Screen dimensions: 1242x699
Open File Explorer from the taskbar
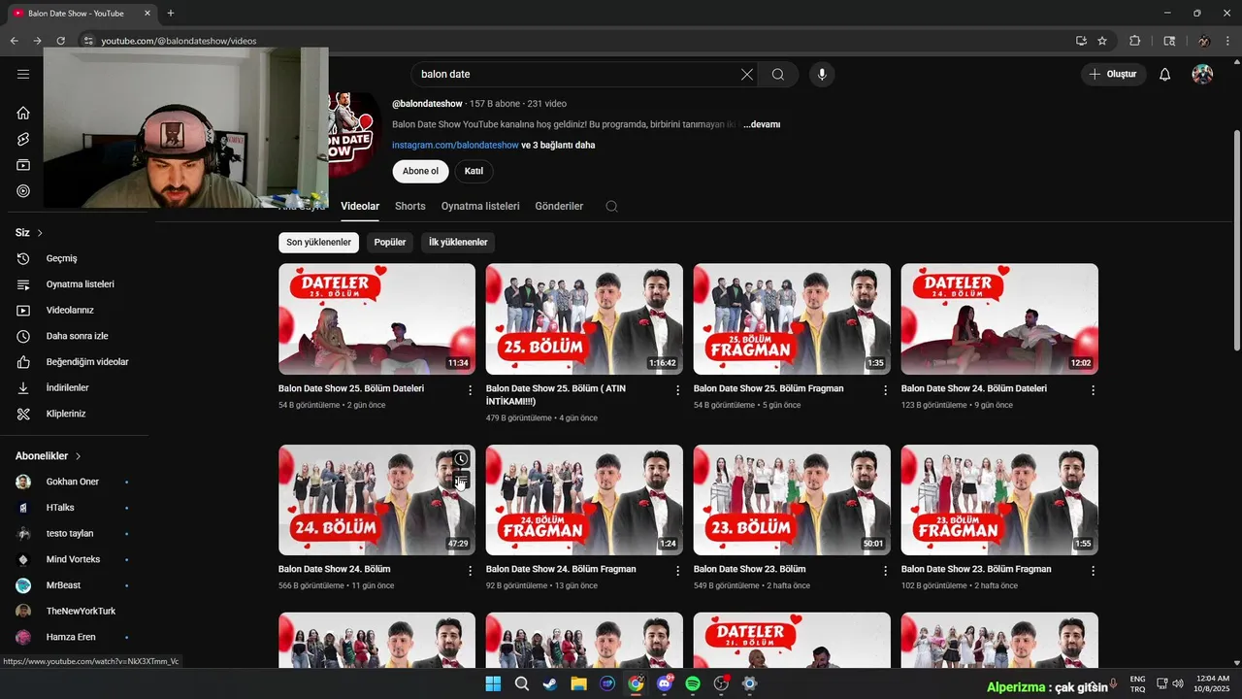pos(578,683)
